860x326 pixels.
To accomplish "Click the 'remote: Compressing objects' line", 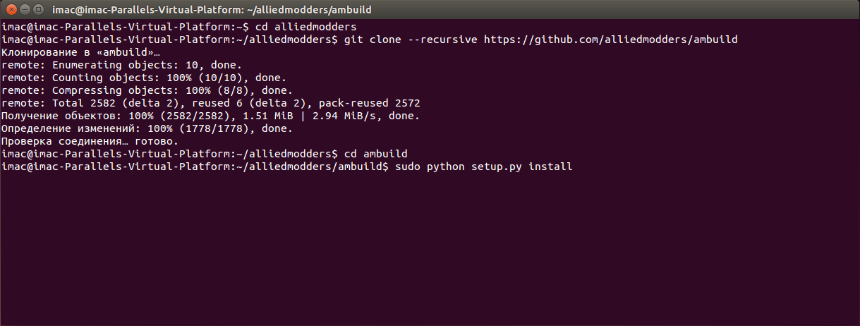I will (x=145, y=90).
